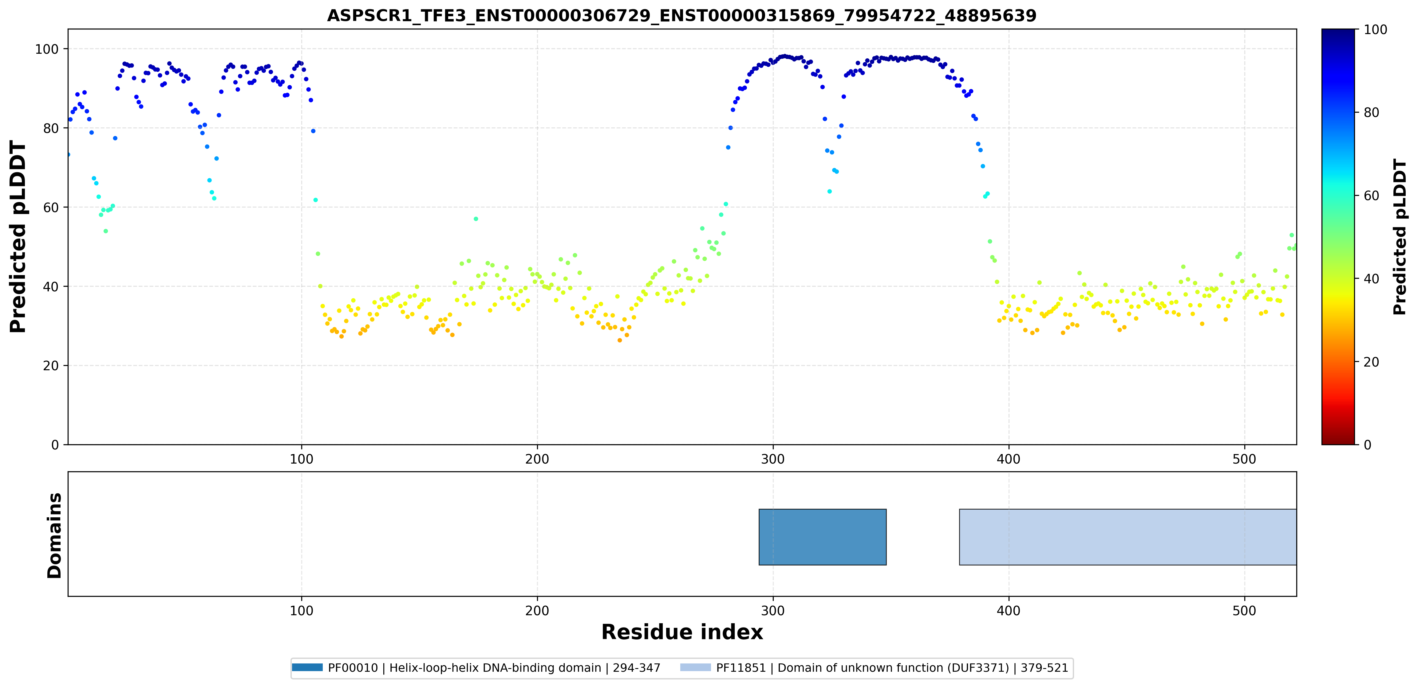Screen dimensions: 1418x688
Task: Click the Residue index axis label
Action: [682, 632]
